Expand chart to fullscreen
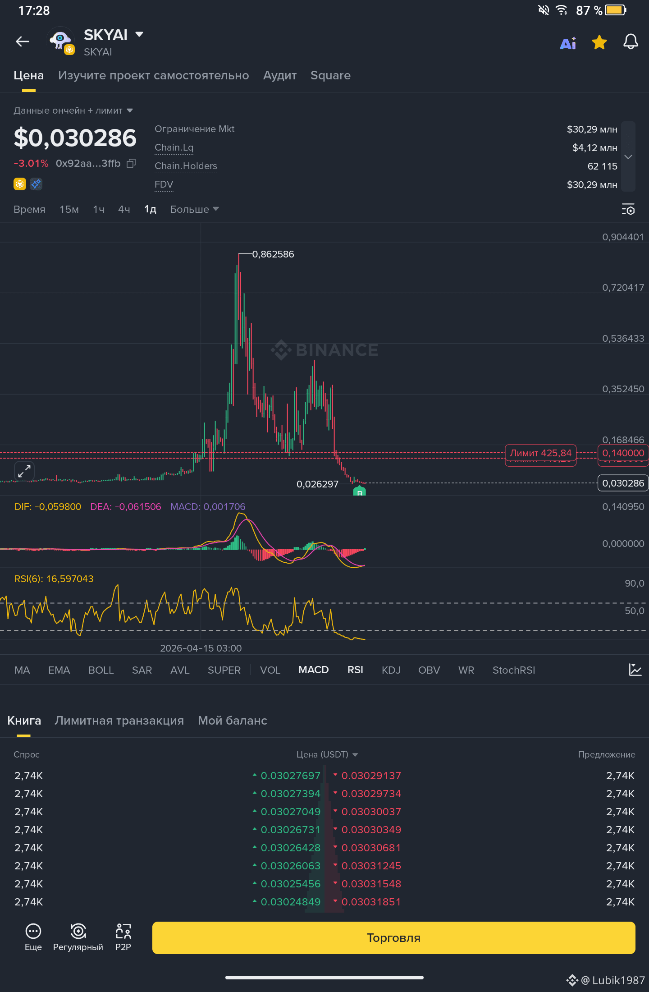 (x=24, y=471)
